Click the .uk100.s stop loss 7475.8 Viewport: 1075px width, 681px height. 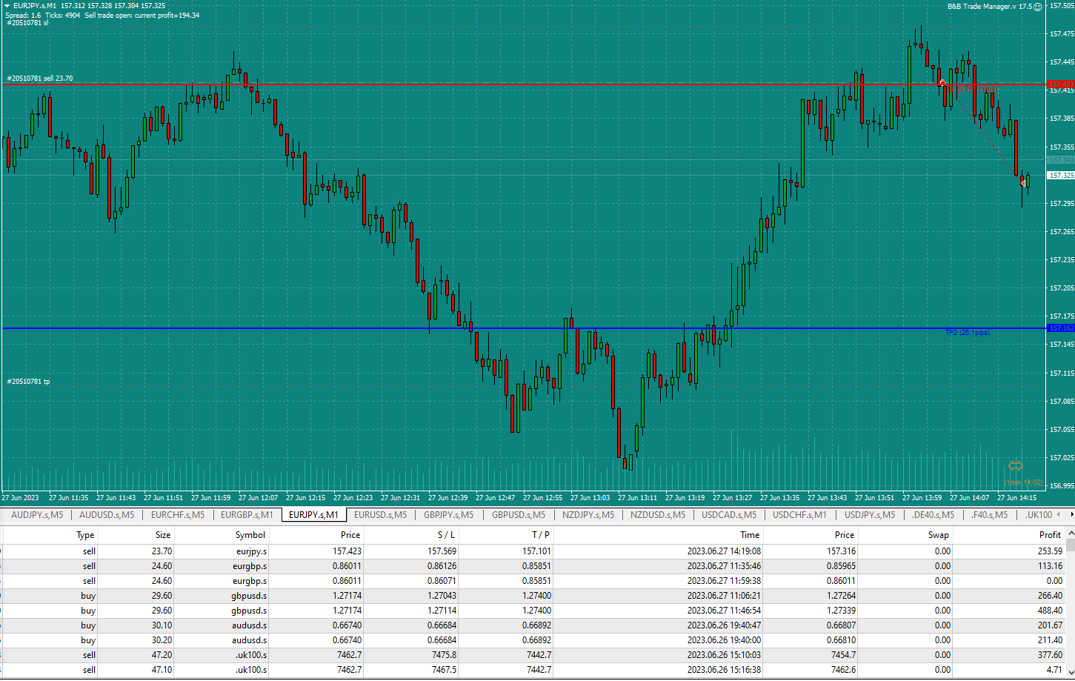(x=445, y=655)
